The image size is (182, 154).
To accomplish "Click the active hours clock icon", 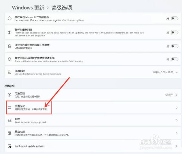I will [x=10, y=72].
